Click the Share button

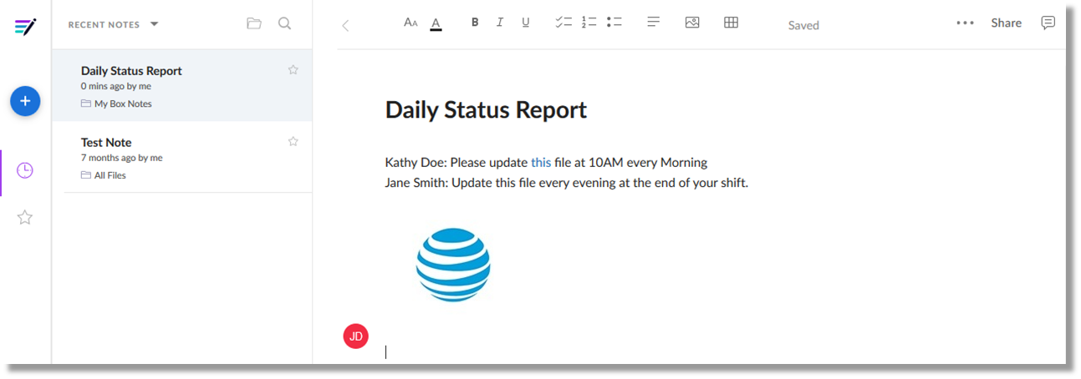1007,23
